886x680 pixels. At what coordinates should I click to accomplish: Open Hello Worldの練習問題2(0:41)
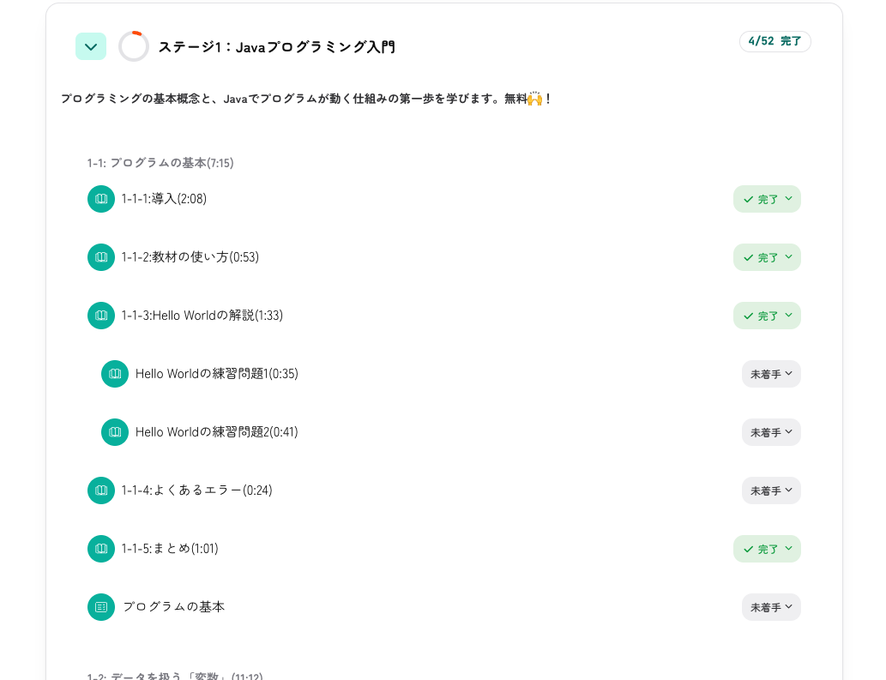point(216,432)
